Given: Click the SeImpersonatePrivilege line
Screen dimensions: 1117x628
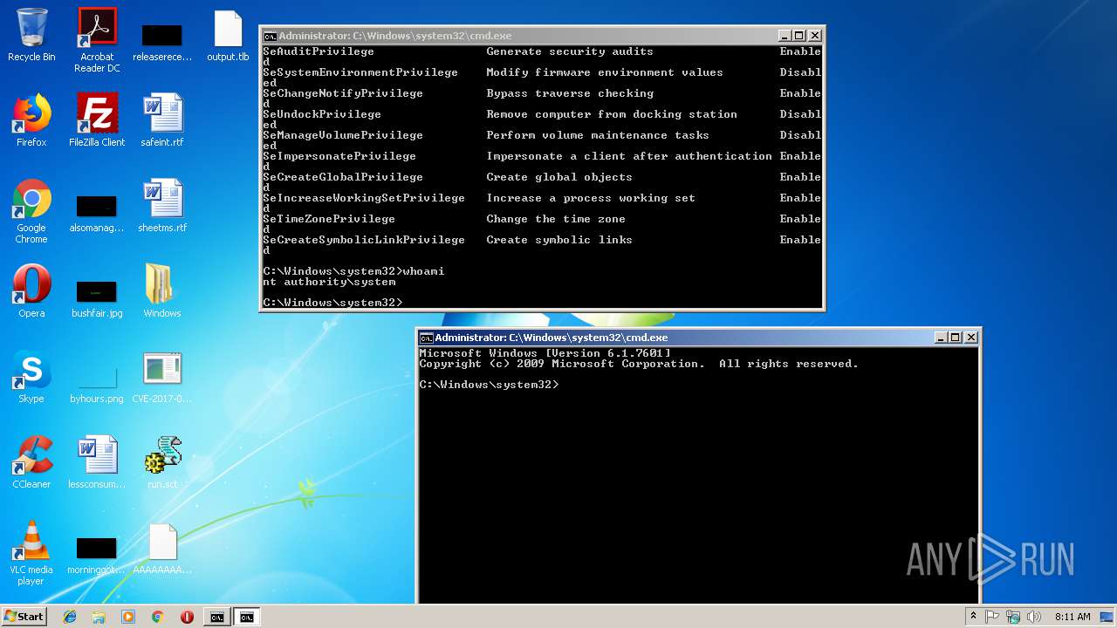Looking at the screenshot, I should 542,156.
